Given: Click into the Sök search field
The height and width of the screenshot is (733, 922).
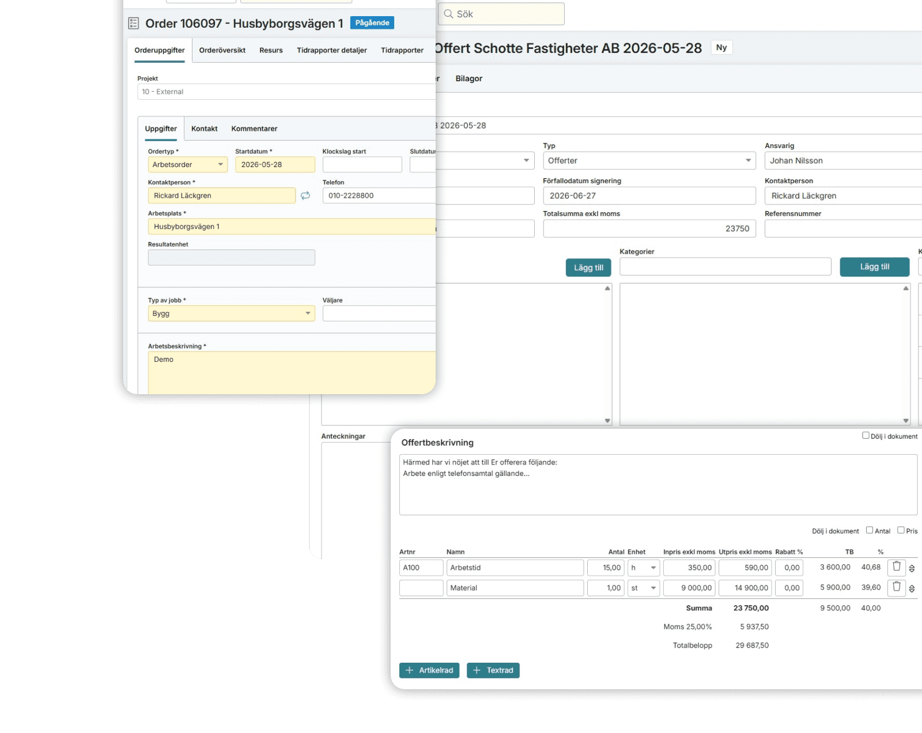Looking at the screenshot, I should point(501,14).
